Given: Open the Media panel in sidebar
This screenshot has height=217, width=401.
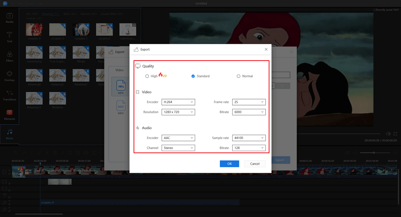Looking at the screenshot, I should (10, 18).
